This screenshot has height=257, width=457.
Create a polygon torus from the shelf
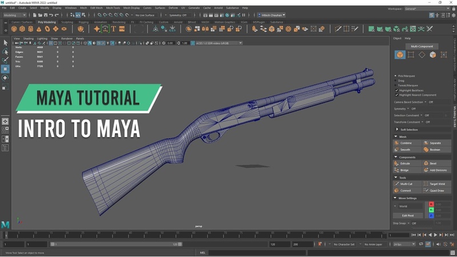point(47,29)
